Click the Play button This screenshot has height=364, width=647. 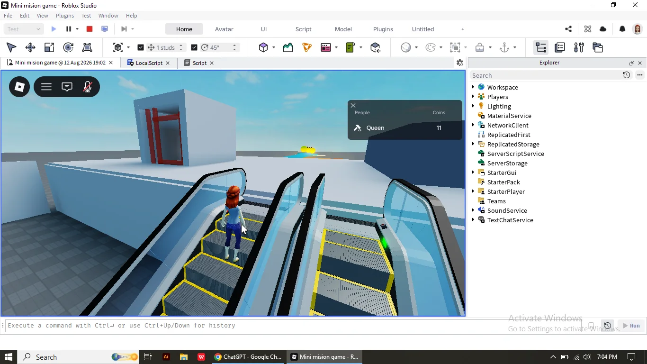click(54, 29)
